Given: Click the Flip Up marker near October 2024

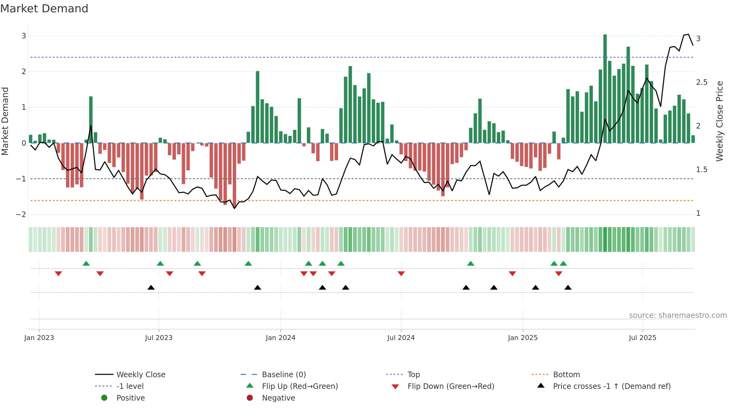Looking at the screenshot, I should (470, 263).
